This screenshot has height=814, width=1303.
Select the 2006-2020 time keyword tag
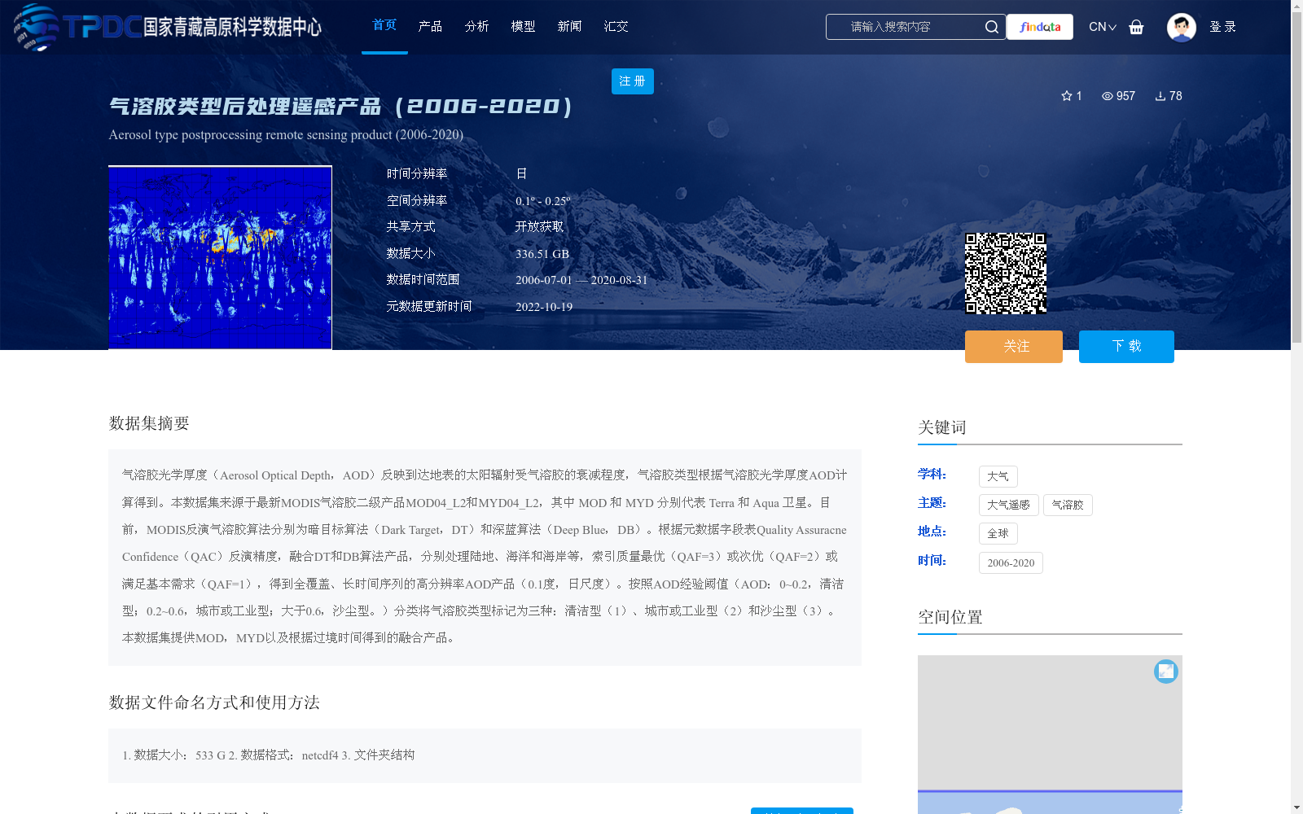pyautogui.click(x=1011, y=562)
